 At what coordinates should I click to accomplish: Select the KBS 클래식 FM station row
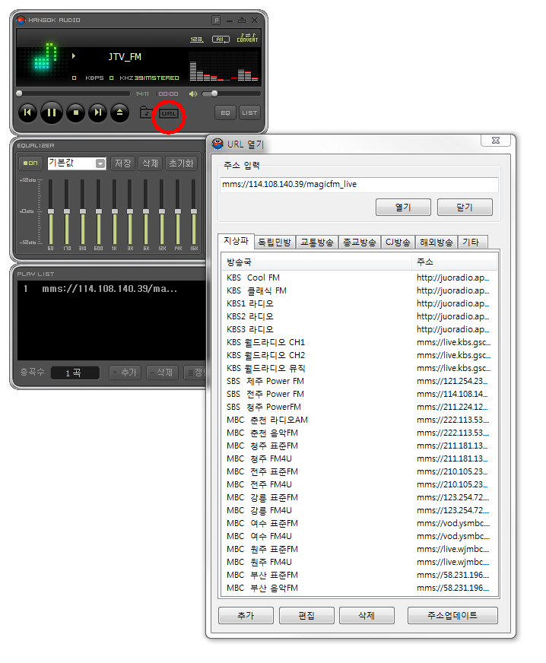tap(359, 291)
